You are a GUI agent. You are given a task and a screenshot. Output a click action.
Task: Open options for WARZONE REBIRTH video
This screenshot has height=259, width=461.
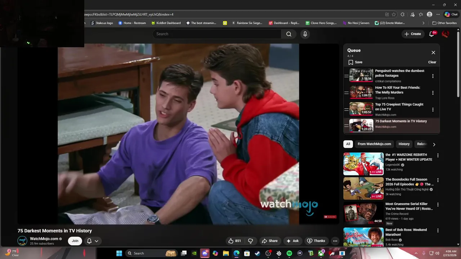[438, 155]
